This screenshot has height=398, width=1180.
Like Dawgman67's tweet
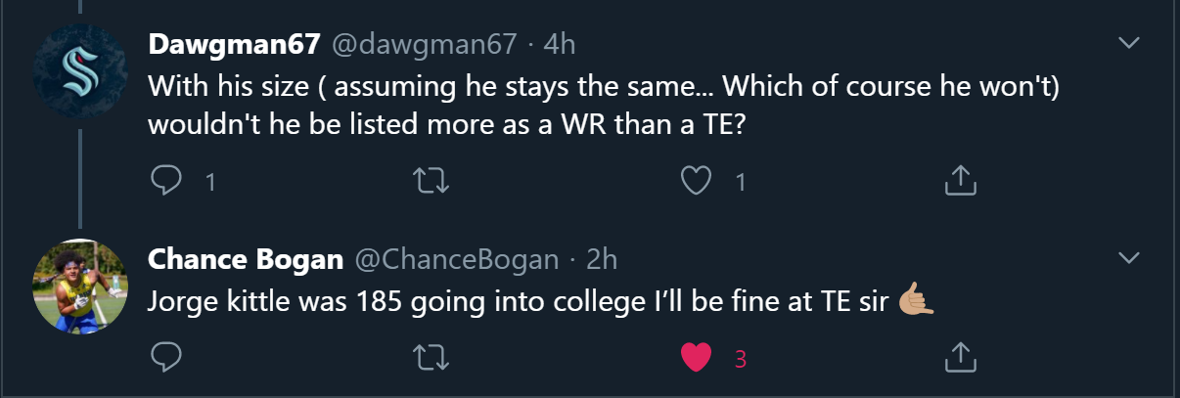pyautogui.click(x=696, y=181)
